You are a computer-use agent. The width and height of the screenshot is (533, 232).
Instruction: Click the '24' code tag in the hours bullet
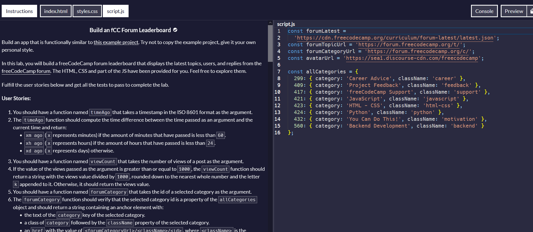tap(210, 143)
